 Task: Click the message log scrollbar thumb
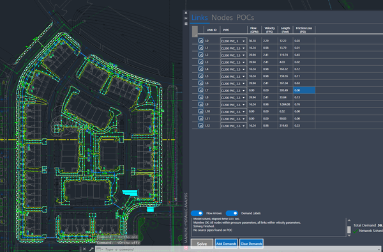349,230
